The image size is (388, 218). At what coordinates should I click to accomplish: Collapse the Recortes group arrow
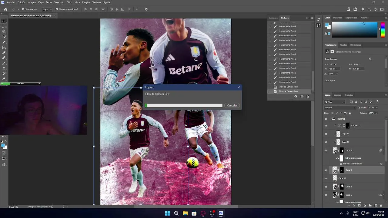[x=330, y=119]
